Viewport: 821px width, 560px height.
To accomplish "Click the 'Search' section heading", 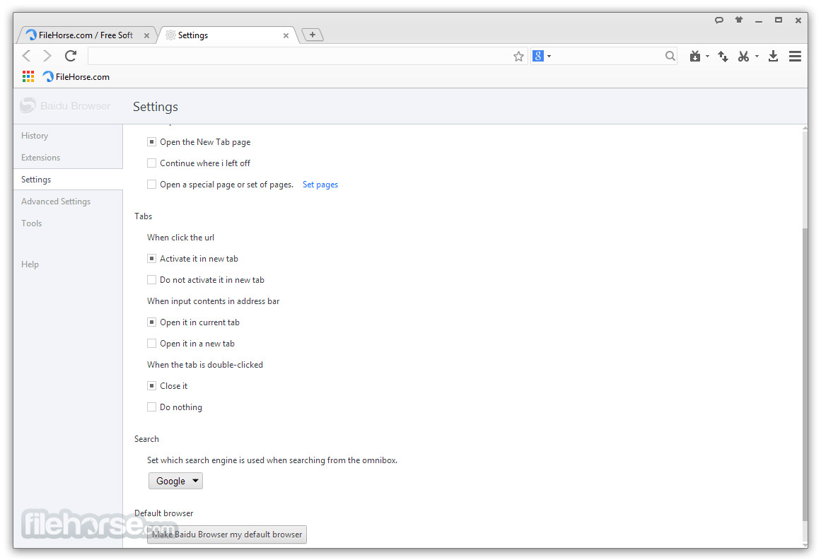I will 146,439.
